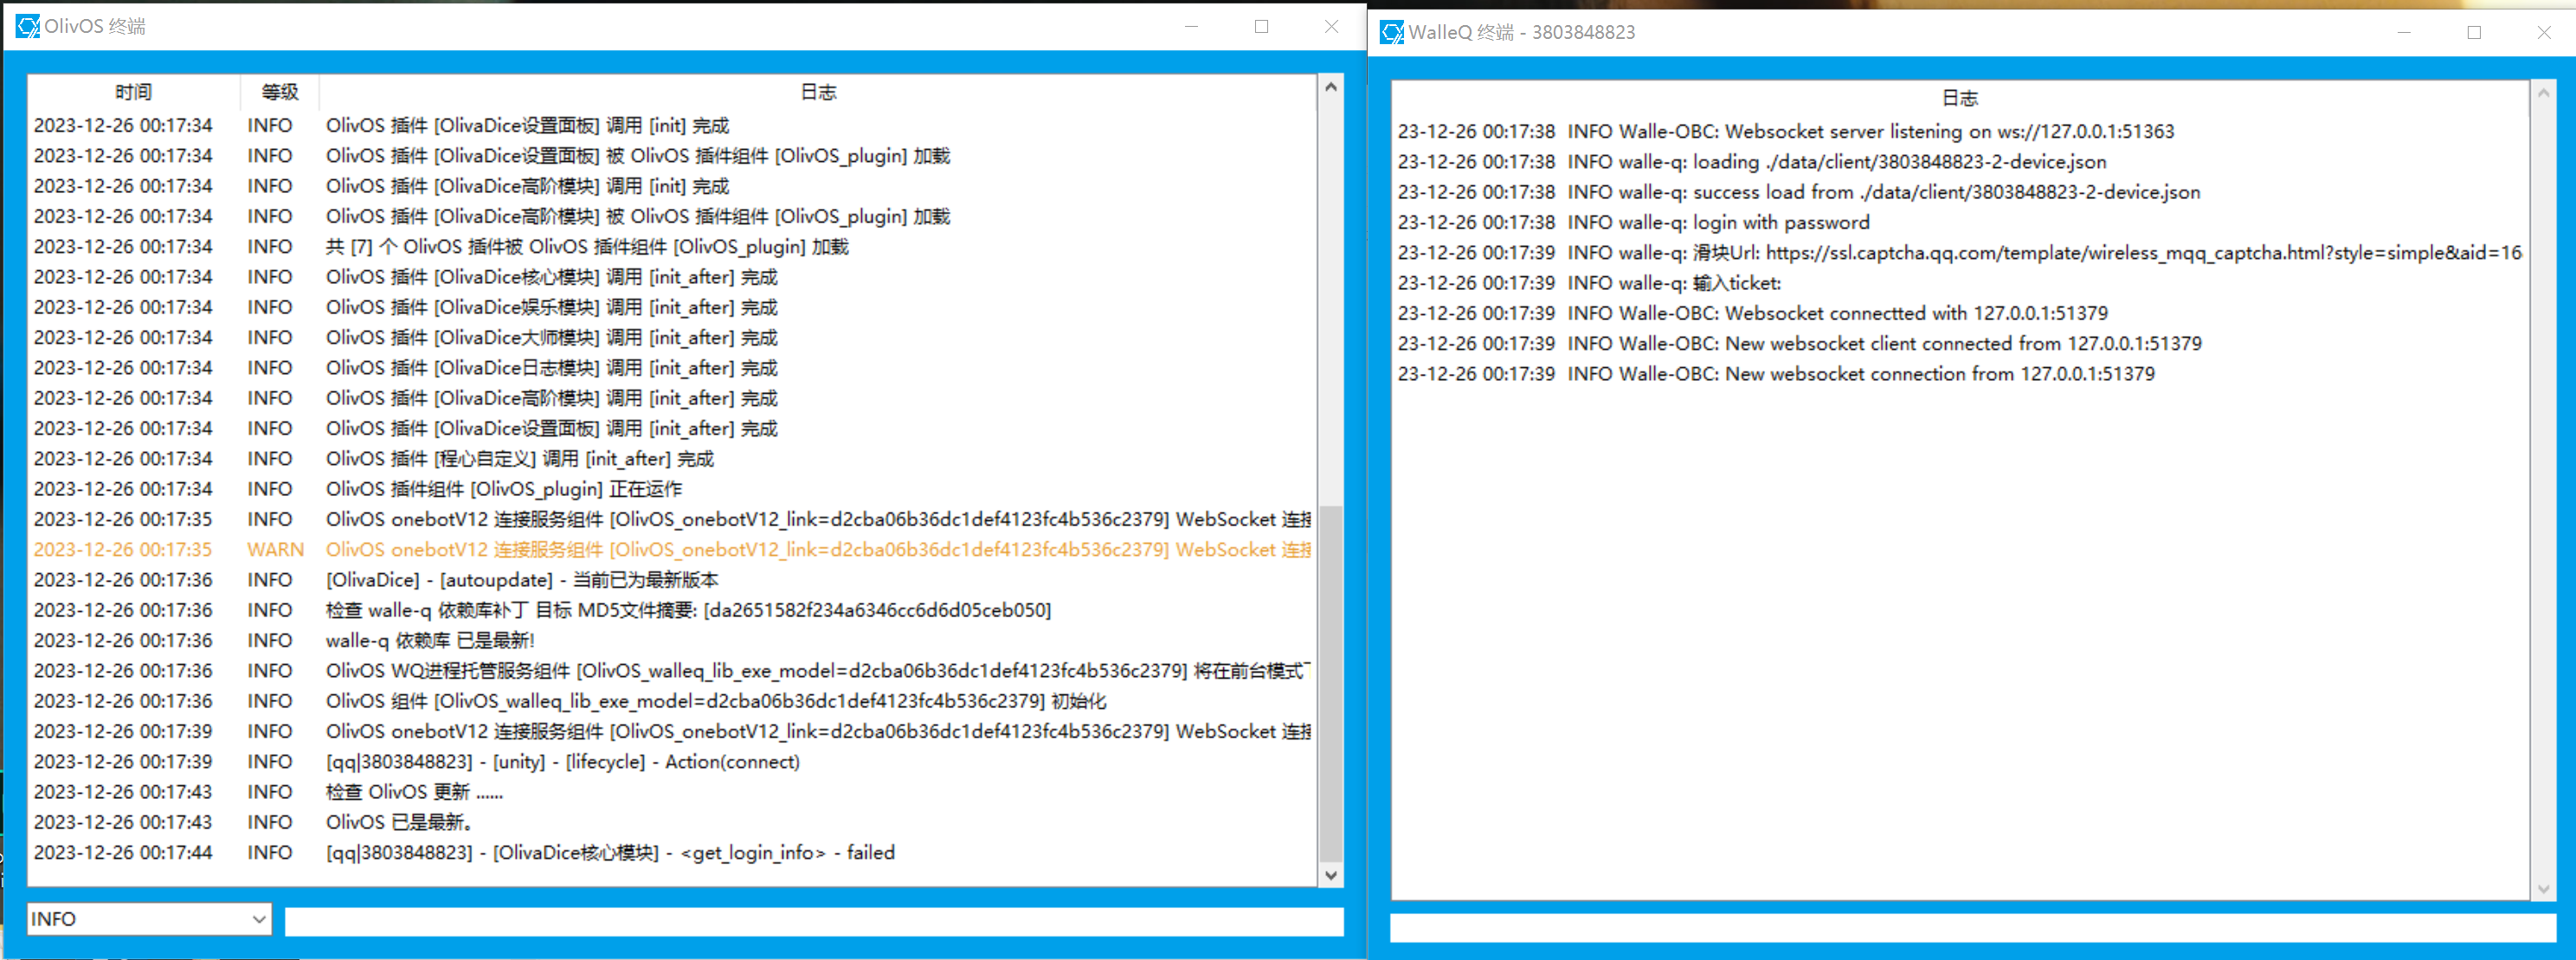
Task: Click the WalleQ terminal app icon
Action: 1391,33
